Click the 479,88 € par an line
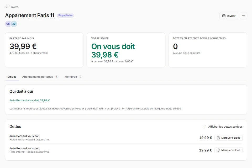 click(29, 53)
